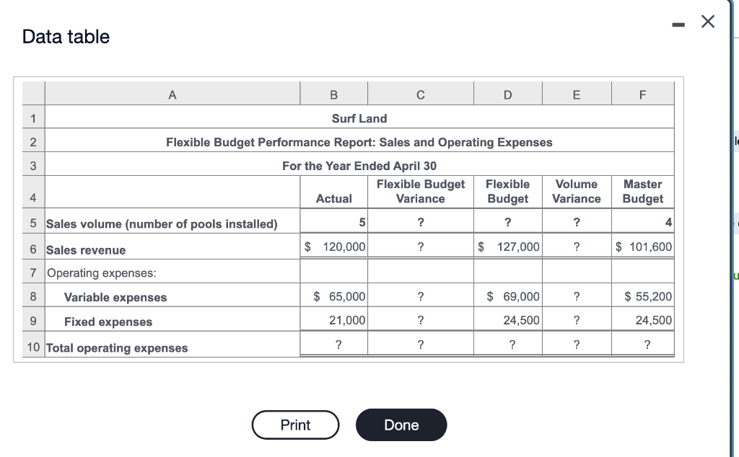This screenshot has width=739, height=457.
Task: Click the Surf Land title cell
Action: pyautogui.click(x=359, y=118)
